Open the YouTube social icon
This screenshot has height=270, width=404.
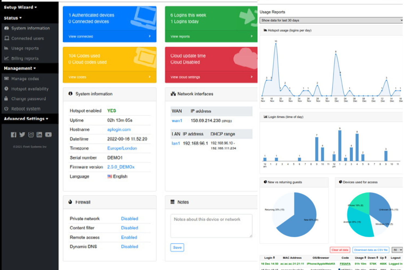tap(49, 135)
